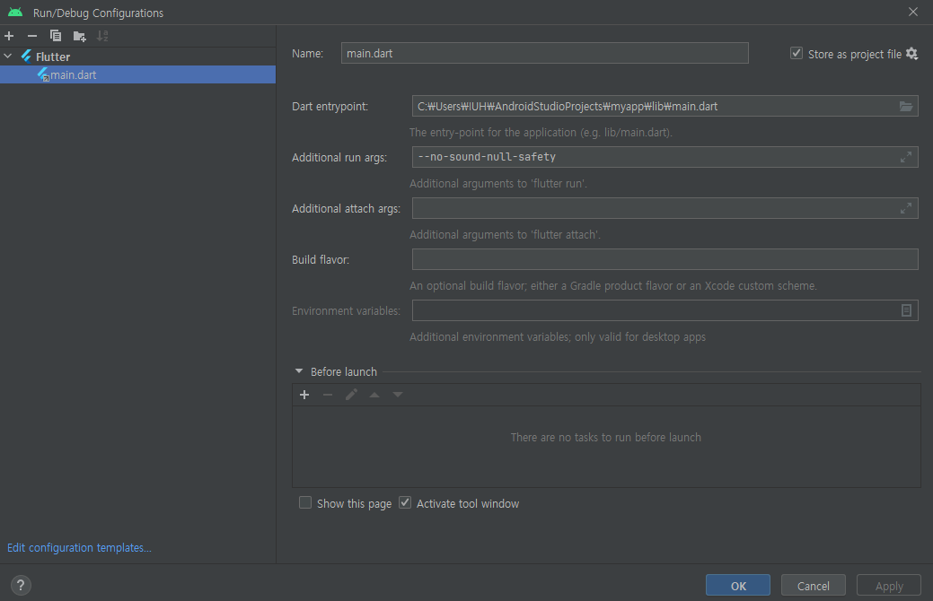This screenshot has width=933, height=601.
Task: Select the main.dart configuration
Action: (137, 74)
